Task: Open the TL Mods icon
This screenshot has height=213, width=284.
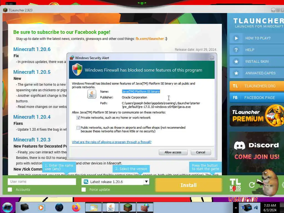Action: 235,185
